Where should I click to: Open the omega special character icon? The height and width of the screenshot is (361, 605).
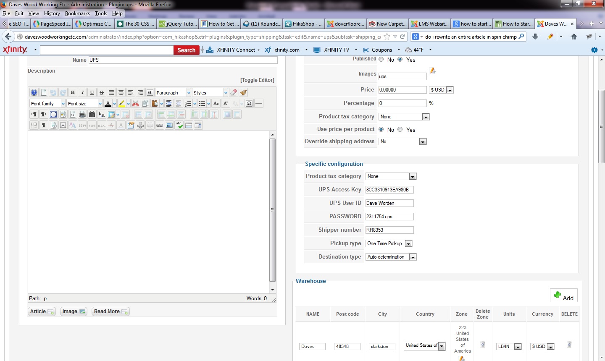tap(249, 103)
